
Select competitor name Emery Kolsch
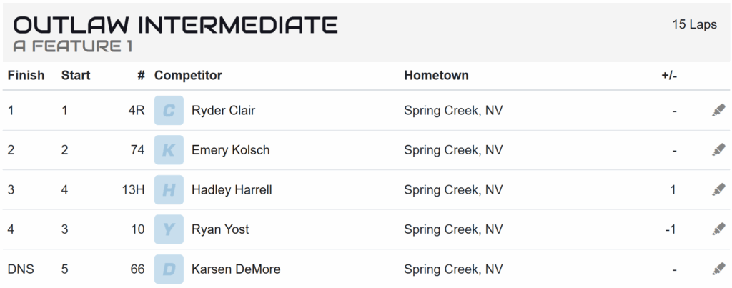click(x=231, y=150)
